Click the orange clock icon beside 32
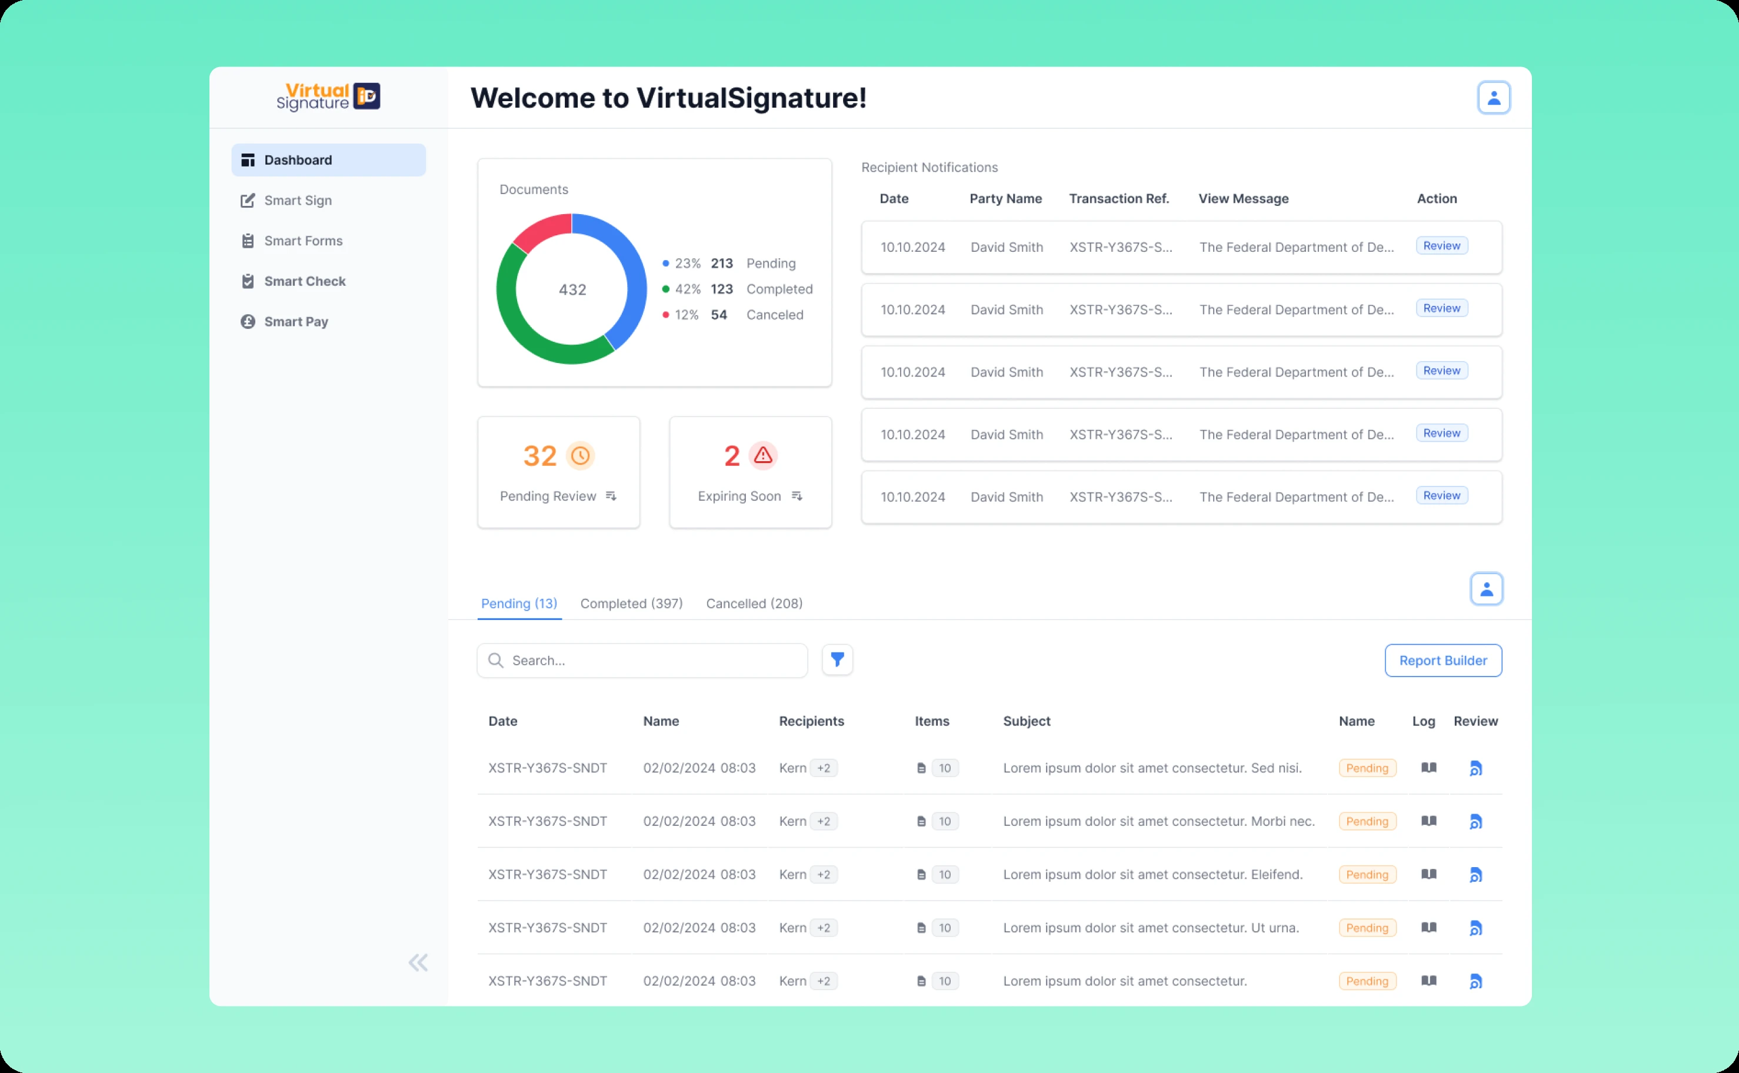 pyautogui.click(x=581, y=455)
